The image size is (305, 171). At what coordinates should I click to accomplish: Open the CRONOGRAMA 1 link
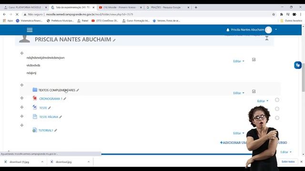51,99
